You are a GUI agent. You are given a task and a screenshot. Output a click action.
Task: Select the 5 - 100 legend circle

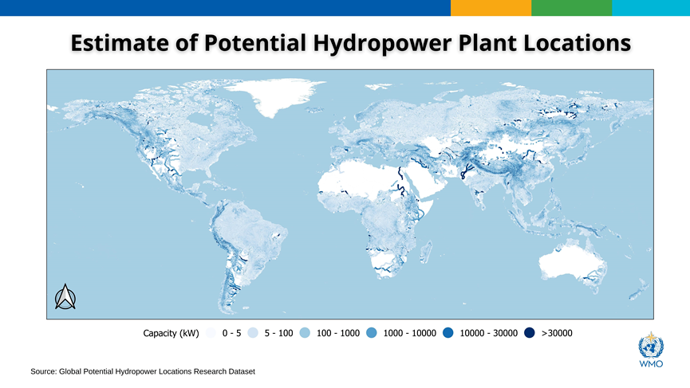coord(252,333)
